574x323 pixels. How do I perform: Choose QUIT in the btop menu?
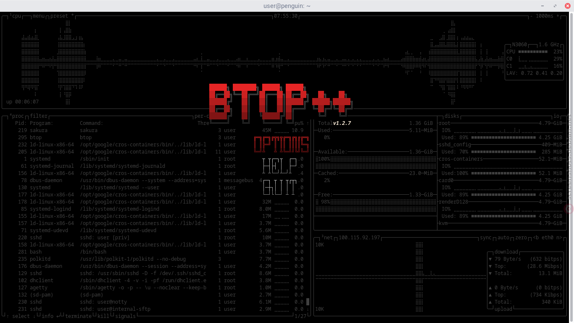(x=280, y=188)
